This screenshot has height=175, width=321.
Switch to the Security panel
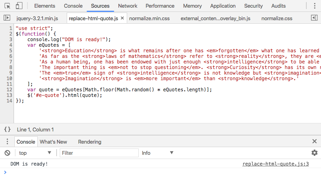point(253,6)
